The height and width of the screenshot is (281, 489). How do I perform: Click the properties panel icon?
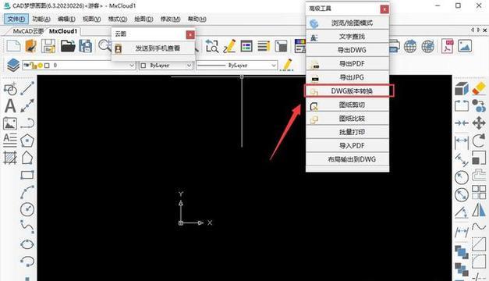[246, 46]
